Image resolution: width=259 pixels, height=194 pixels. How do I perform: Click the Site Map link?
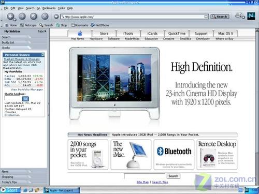click(x=142, y=182)
